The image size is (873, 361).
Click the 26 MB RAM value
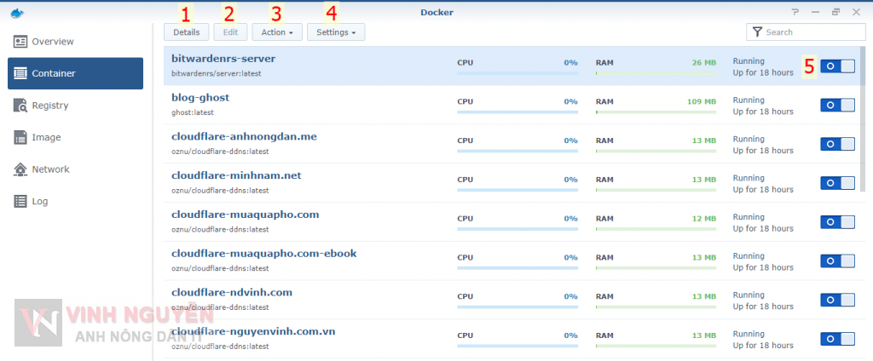[703, 63]
